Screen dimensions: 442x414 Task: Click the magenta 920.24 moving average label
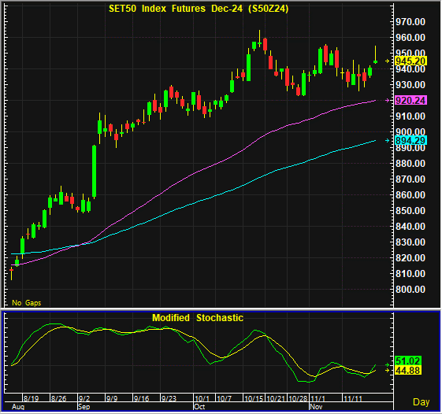click(410, 100)
